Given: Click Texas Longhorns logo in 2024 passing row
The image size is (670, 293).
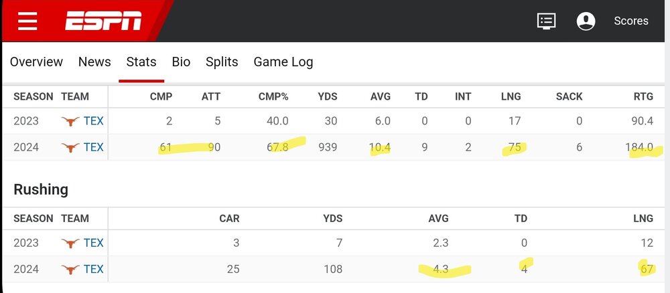Looking at the screenshot, I should 70,147.
